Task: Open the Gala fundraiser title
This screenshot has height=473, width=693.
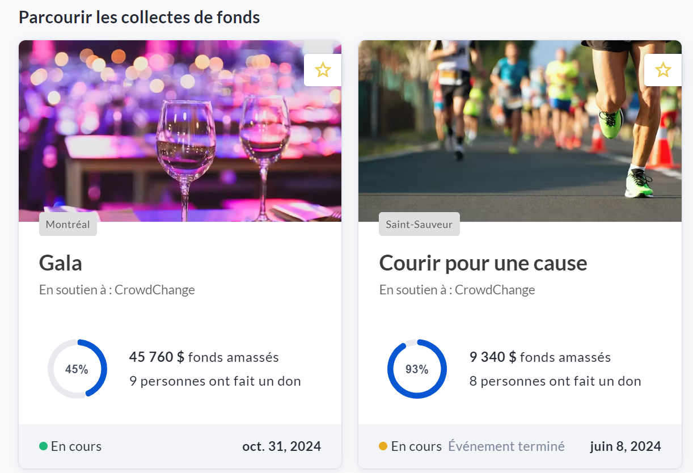Action: click(61, 263)
